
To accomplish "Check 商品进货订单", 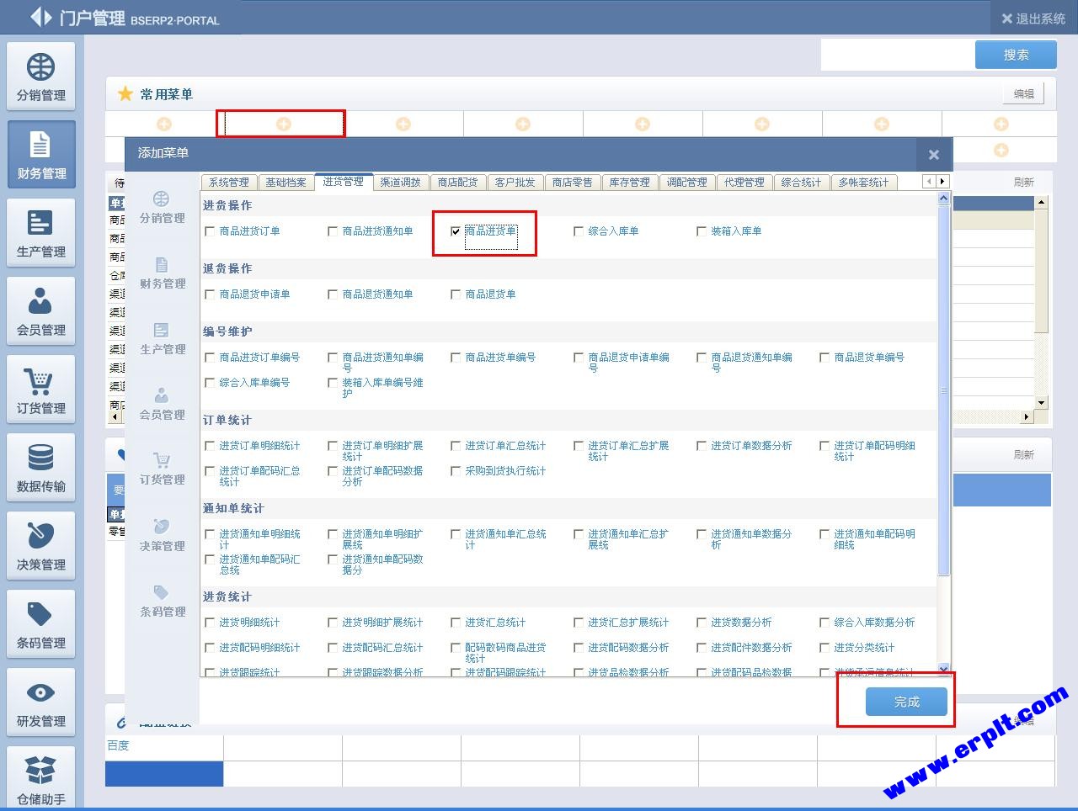I will click(x=210, y=231).
